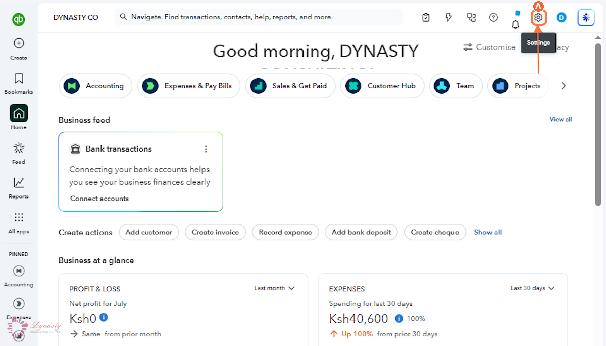Click Show all create actions link
The width and height of the screenshot is (606, 346).
488,232
